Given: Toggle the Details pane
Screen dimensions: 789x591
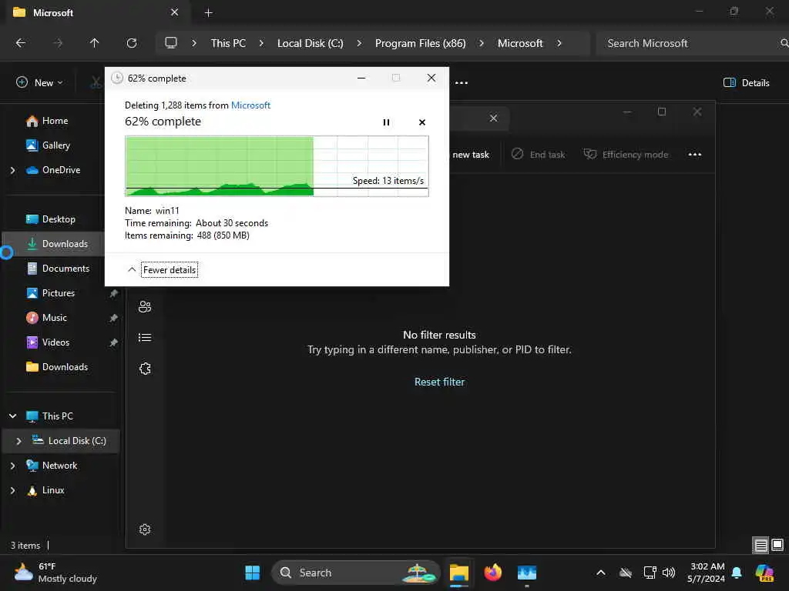Looking at the screenshot, I should (x=746, y=83).
